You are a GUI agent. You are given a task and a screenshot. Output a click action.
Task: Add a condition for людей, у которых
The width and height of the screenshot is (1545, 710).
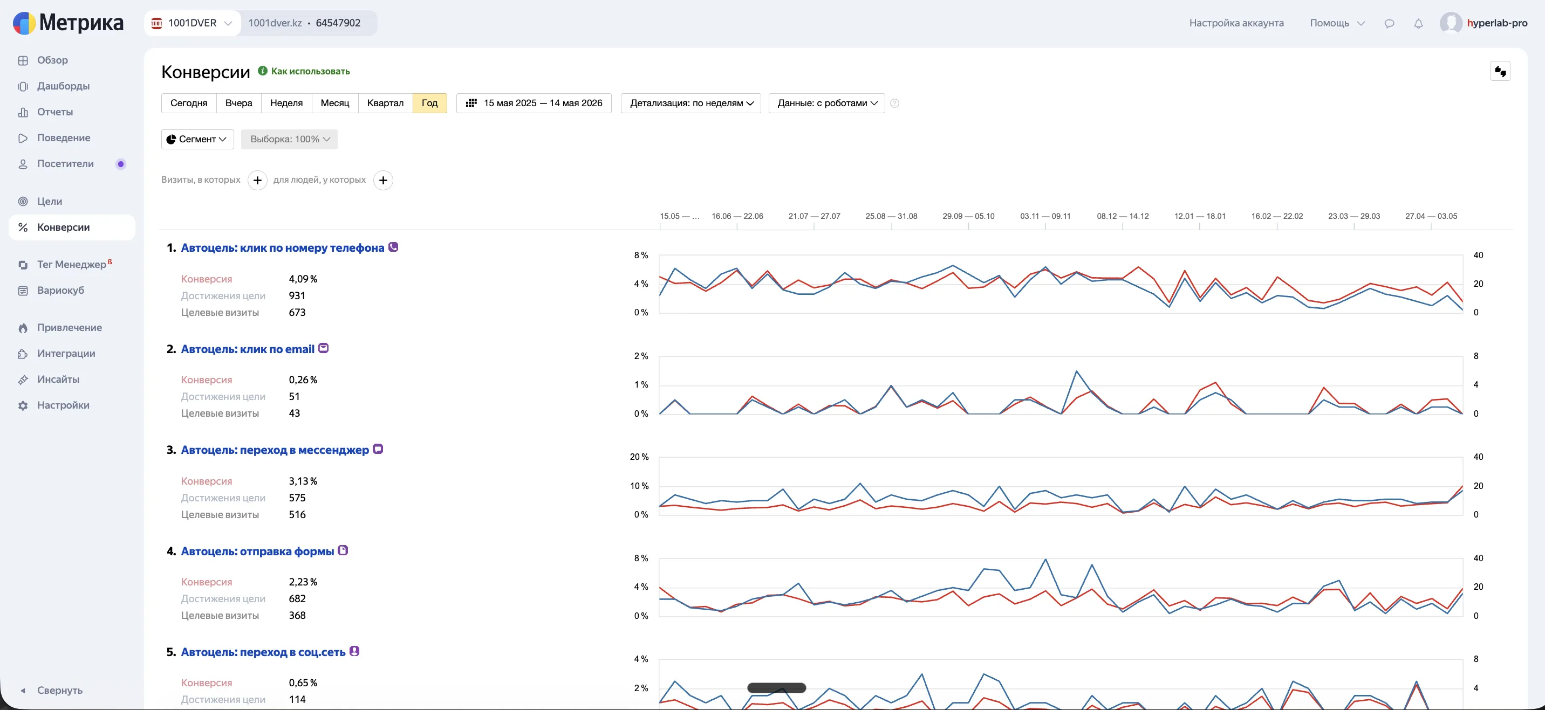pos(383,180)
